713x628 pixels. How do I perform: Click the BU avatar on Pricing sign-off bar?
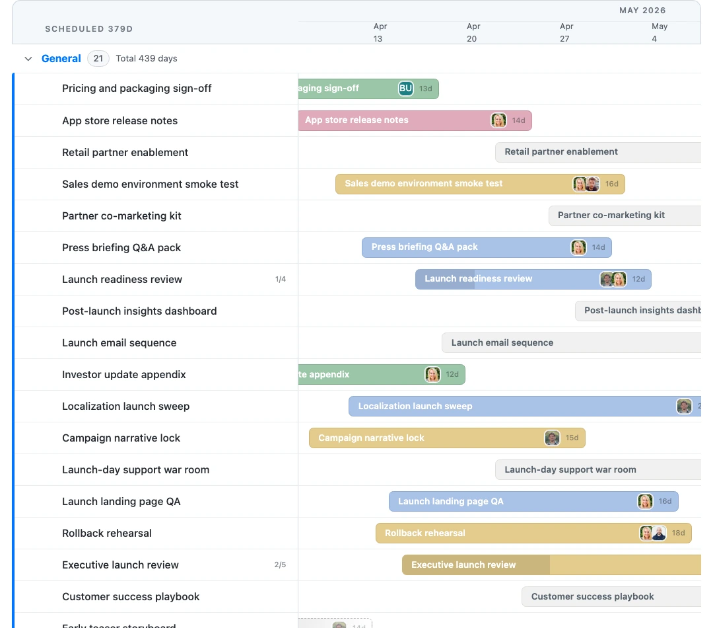coord(405,89)
